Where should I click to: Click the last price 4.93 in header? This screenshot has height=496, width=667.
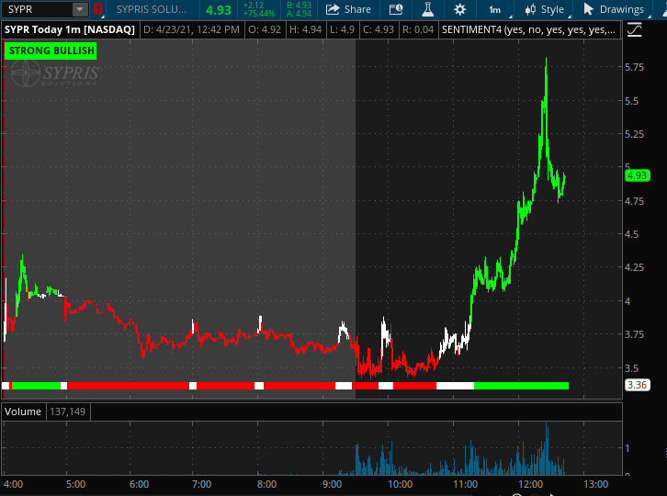[x=219, y=10]
